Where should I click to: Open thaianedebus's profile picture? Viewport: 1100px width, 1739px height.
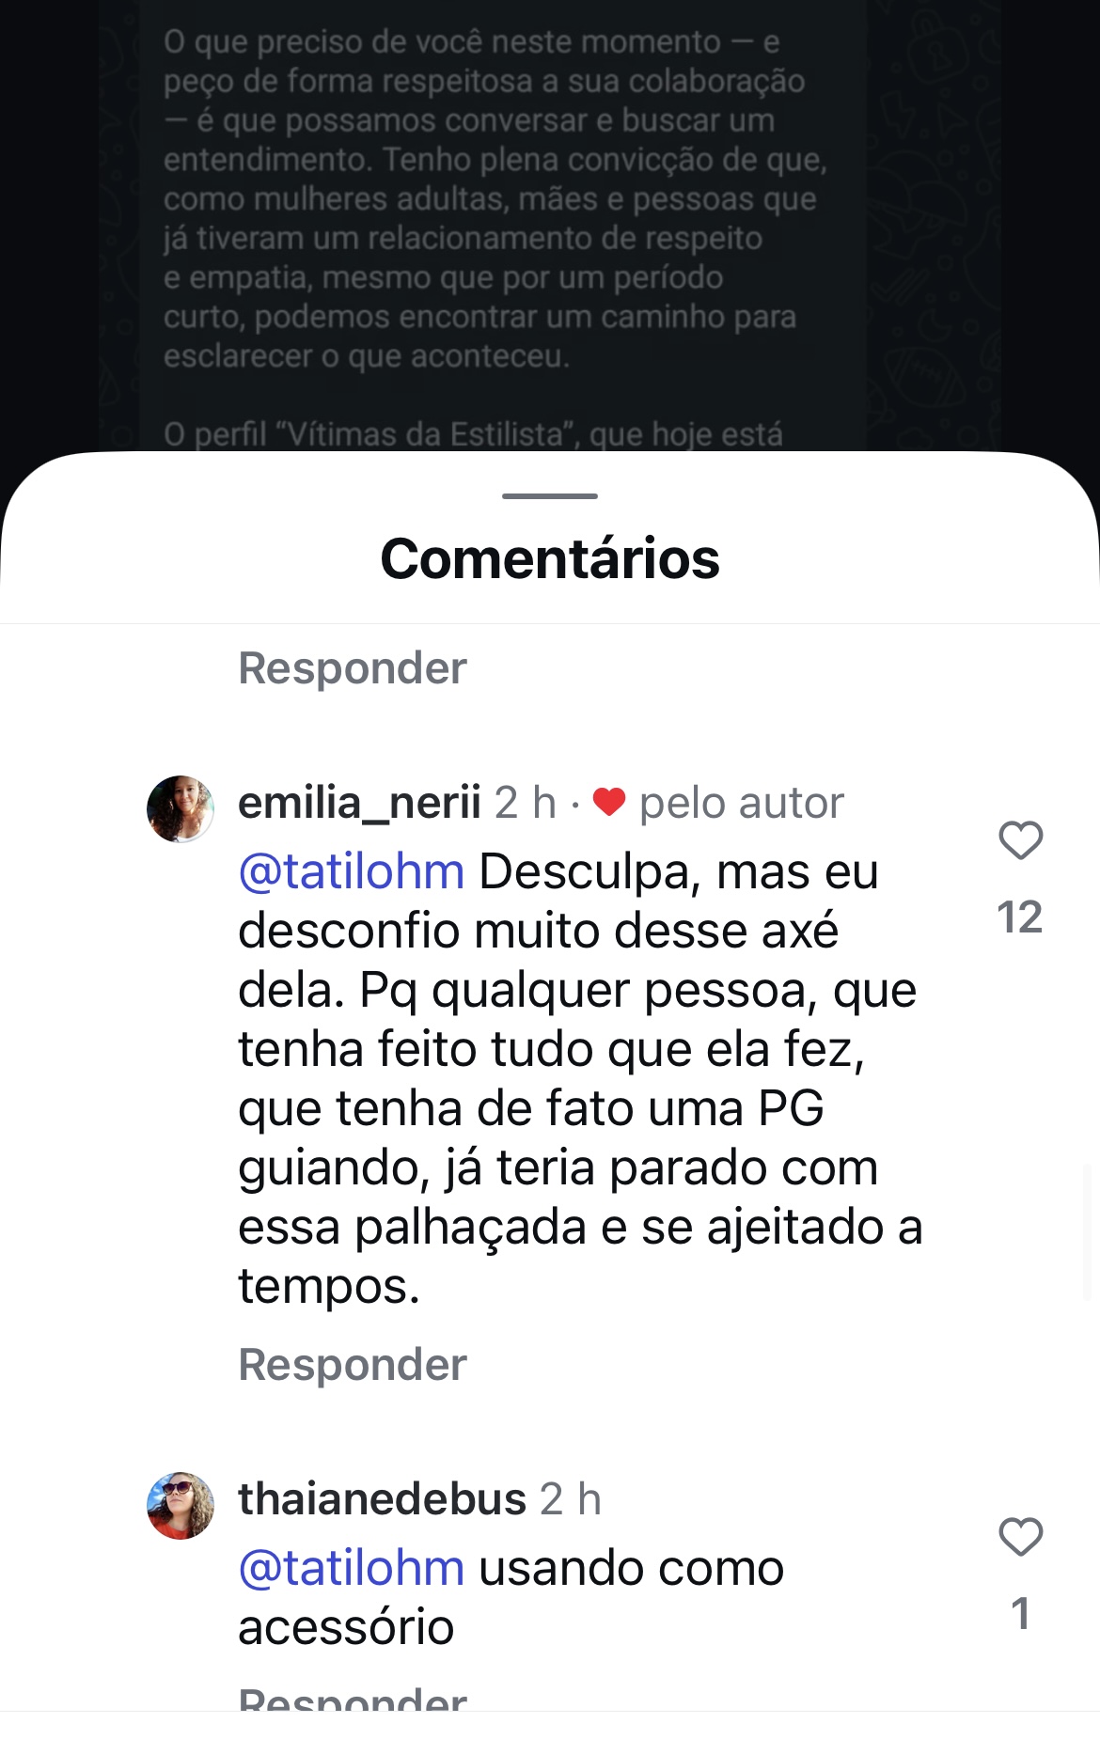(181, 1505)
